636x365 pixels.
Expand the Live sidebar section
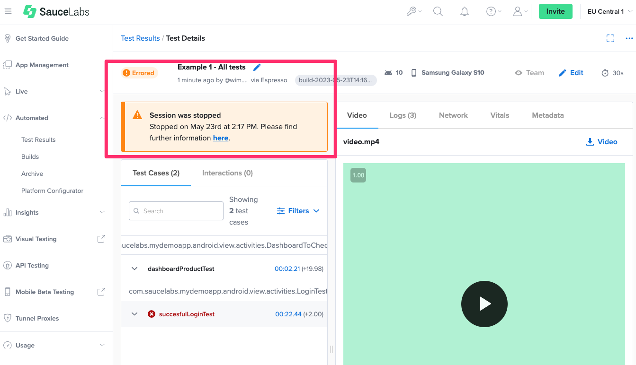(102, 91)
